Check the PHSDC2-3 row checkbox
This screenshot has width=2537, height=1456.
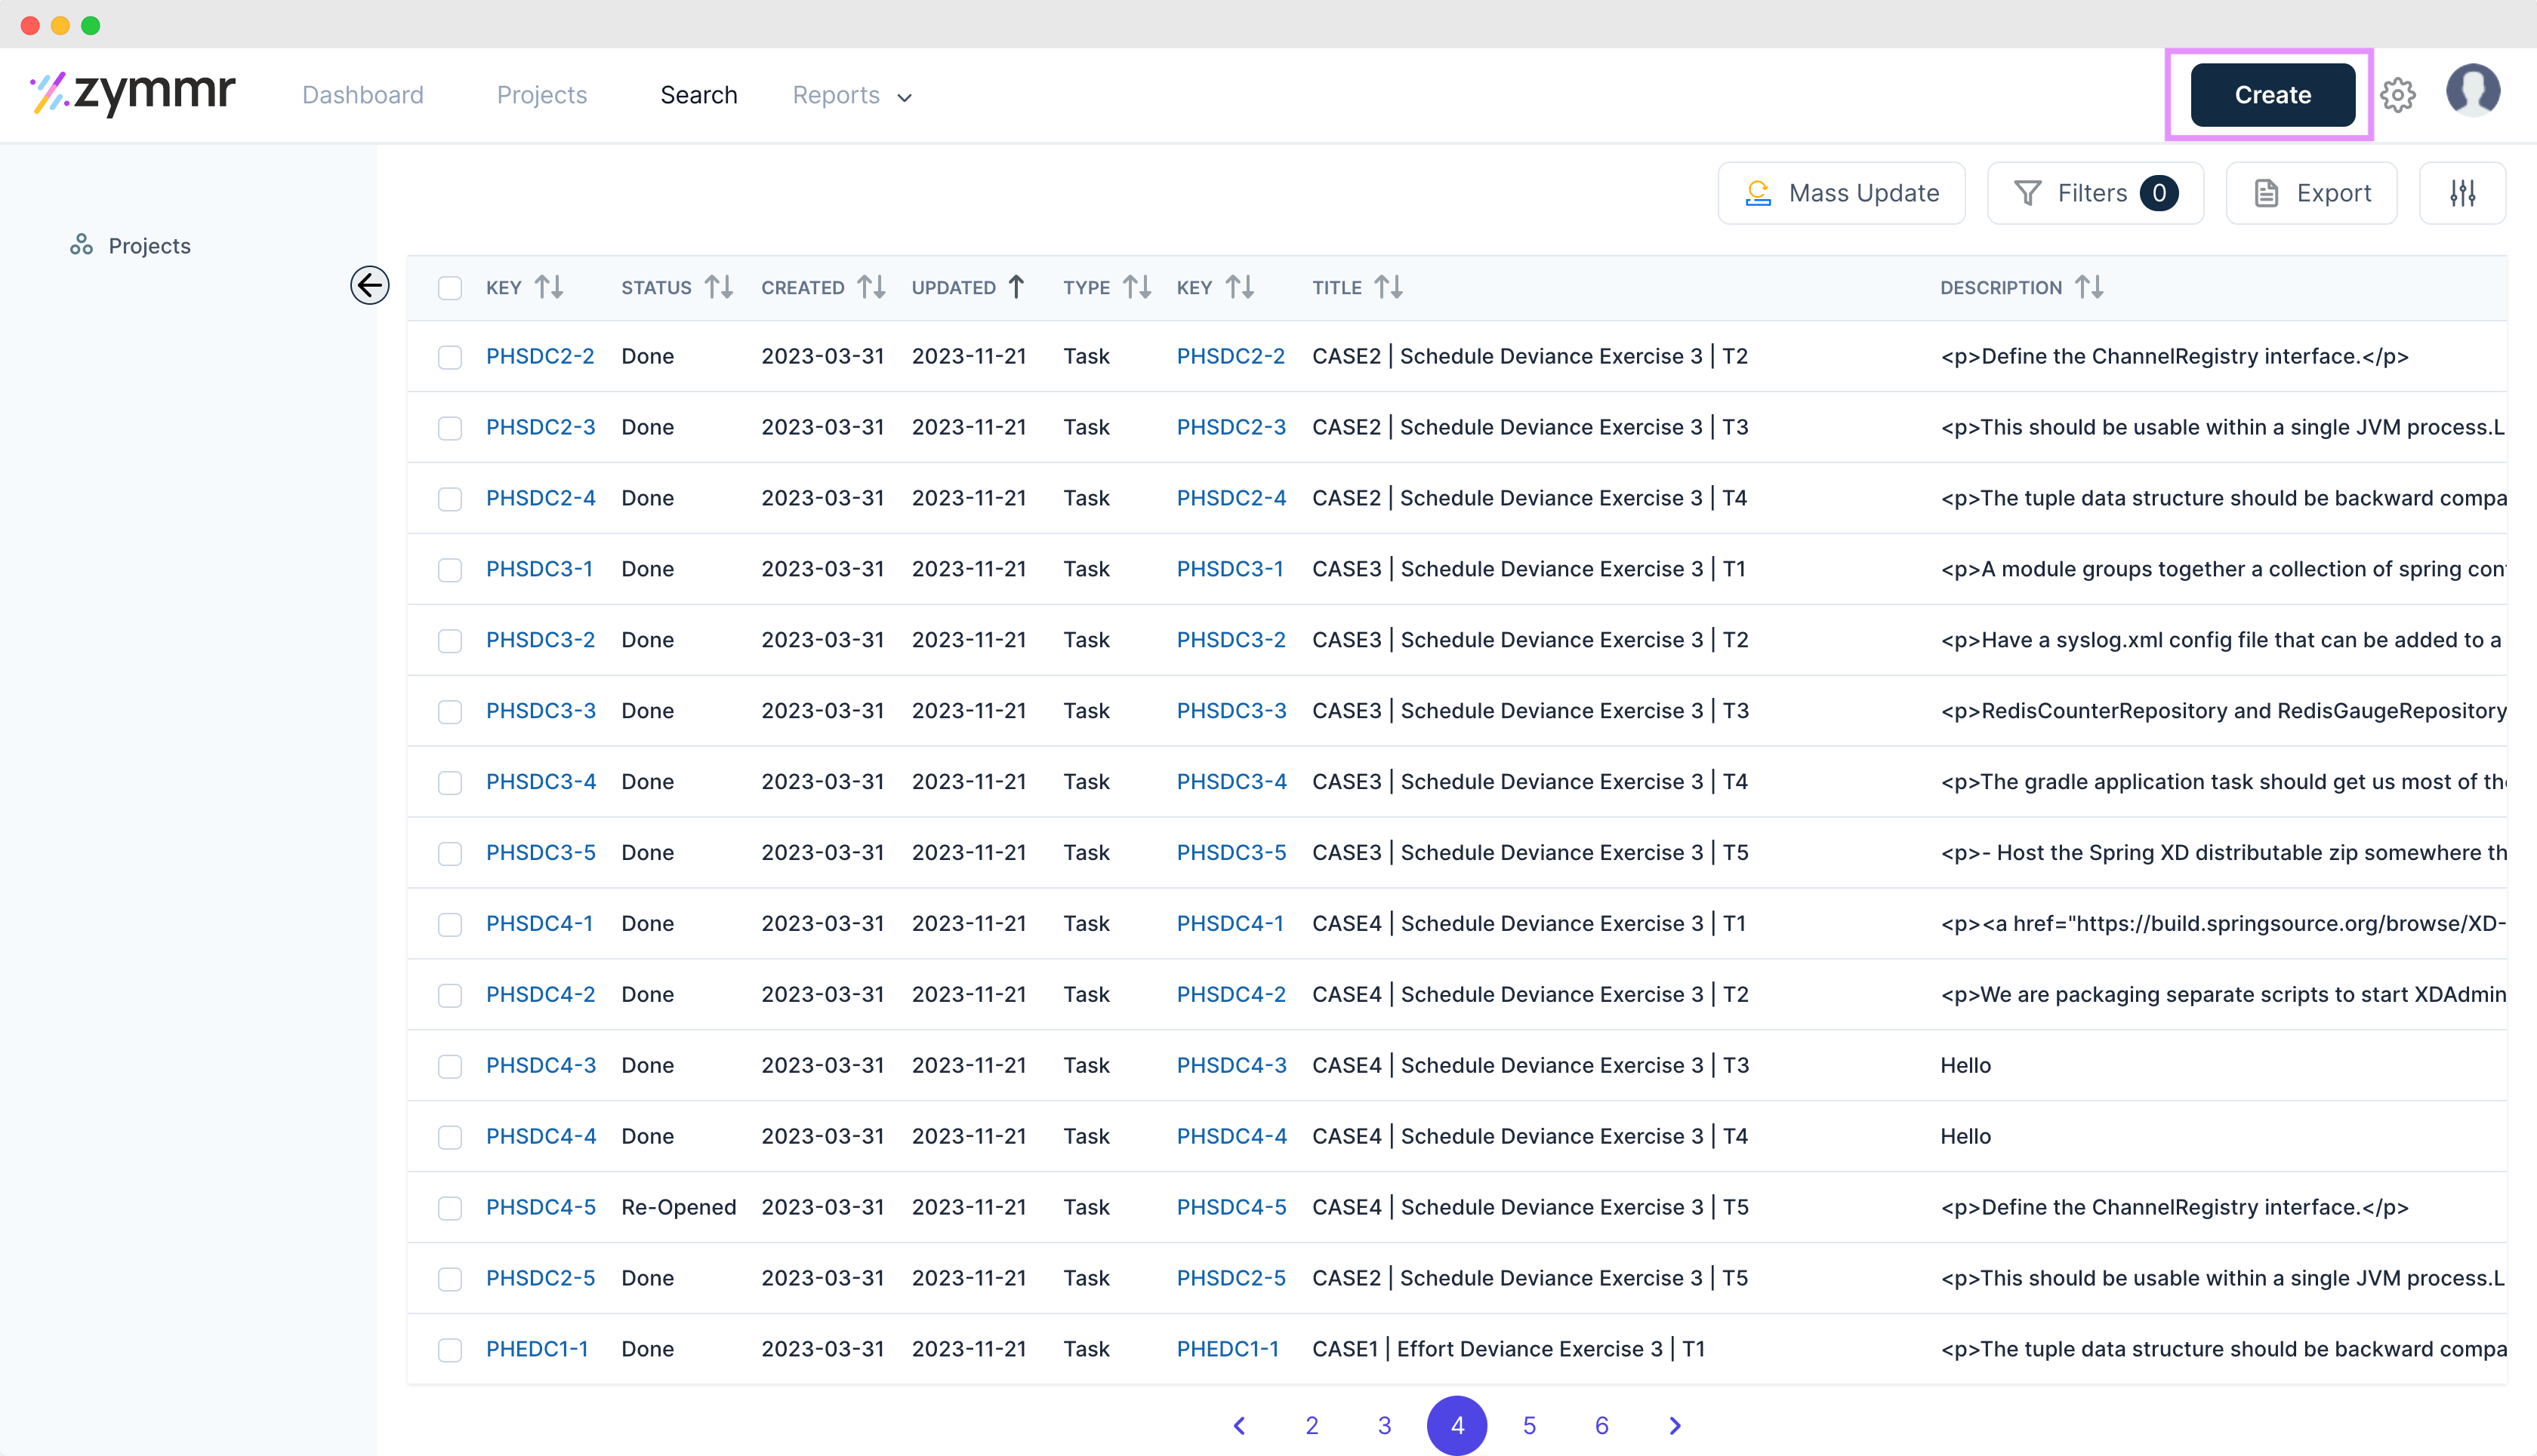click(x=450, y=428)
